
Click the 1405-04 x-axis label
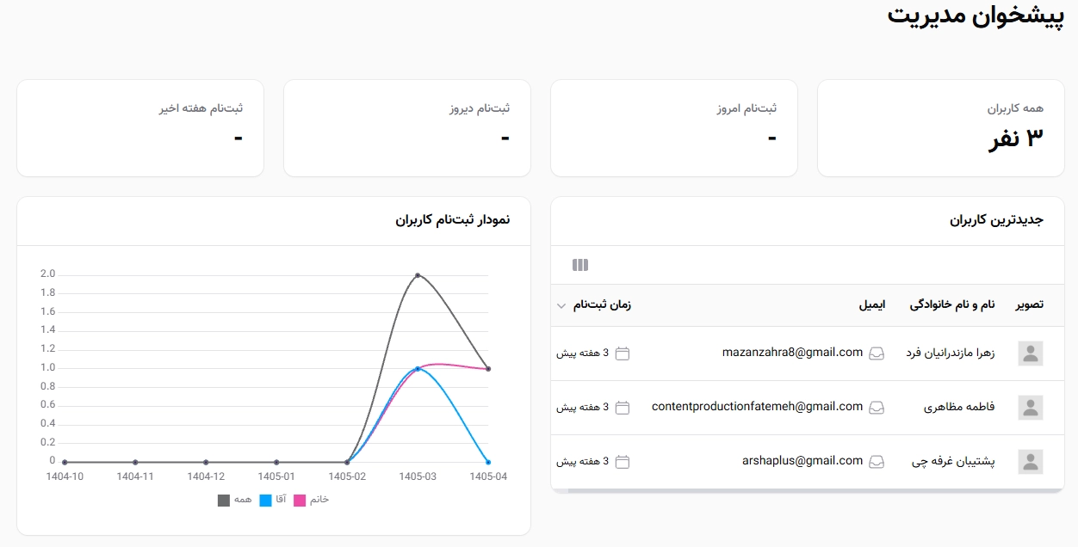(x=488, y=476)
